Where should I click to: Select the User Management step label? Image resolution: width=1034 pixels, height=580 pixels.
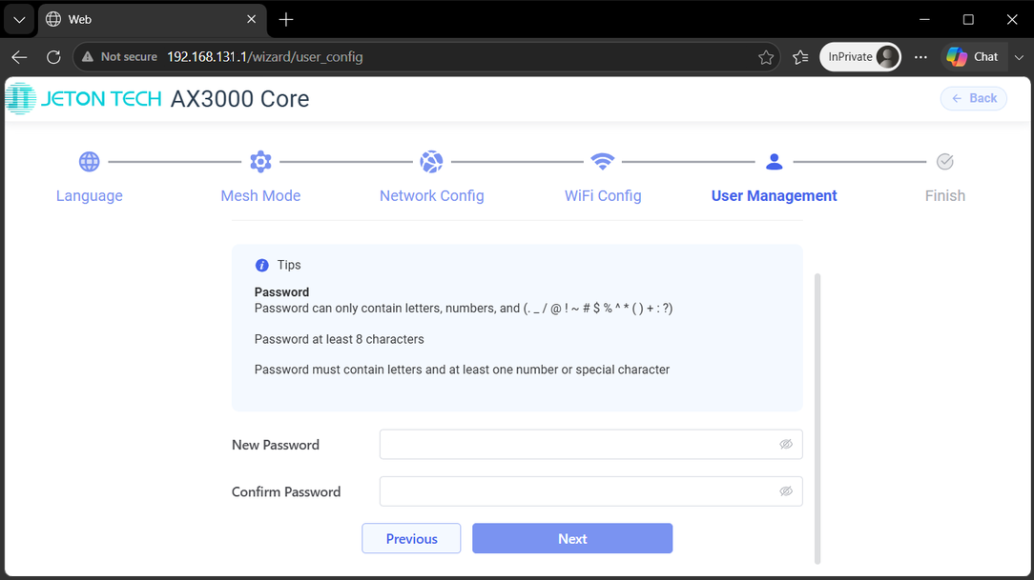pos(775,195)
